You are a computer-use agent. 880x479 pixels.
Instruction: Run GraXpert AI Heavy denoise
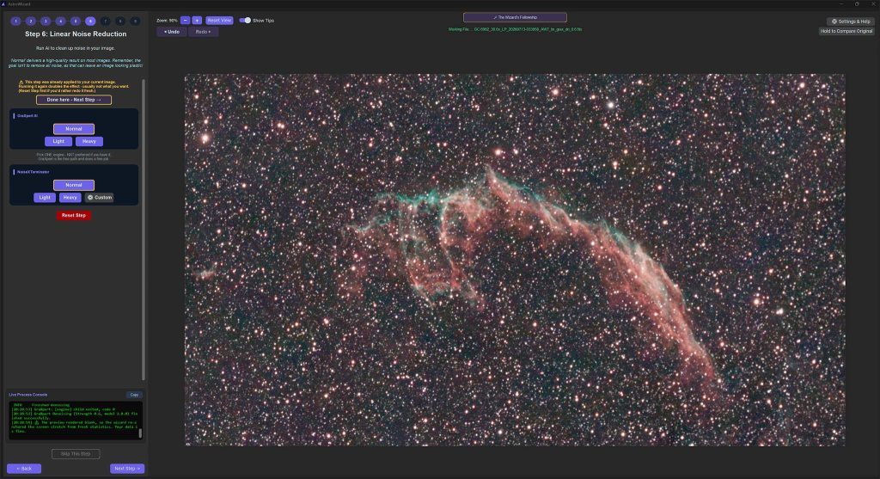pos(89,142)
